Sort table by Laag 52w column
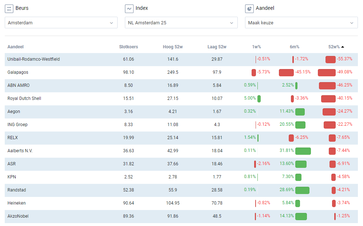Viewport: 363px width, 226px height. click(x=217, y=47)
